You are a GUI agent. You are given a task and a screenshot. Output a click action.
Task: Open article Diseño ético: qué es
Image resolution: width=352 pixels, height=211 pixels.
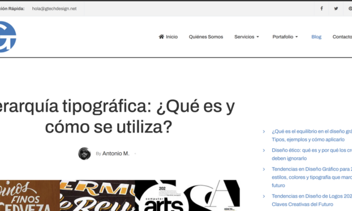click(x=312, y=154)
